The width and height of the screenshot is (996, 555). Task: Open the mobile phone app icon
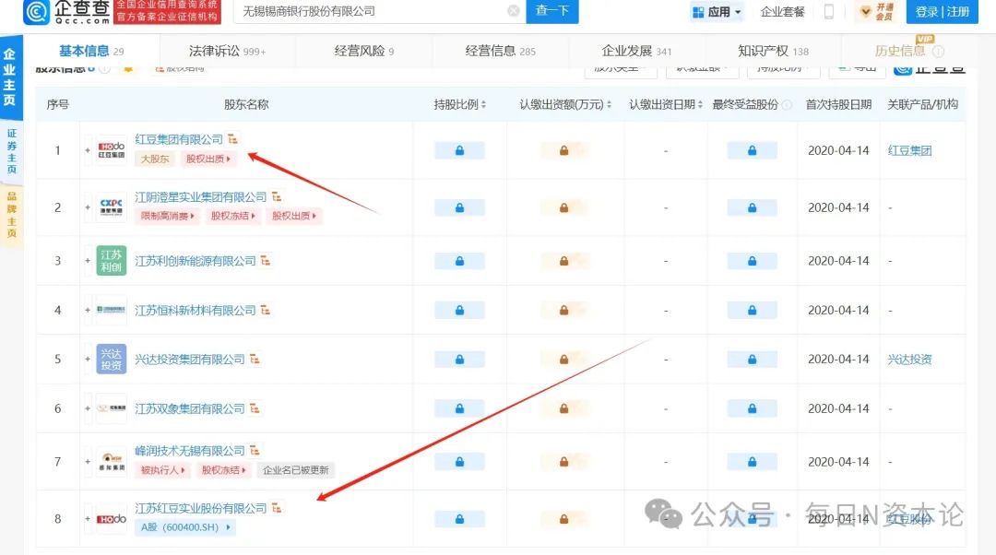[828, 11]
